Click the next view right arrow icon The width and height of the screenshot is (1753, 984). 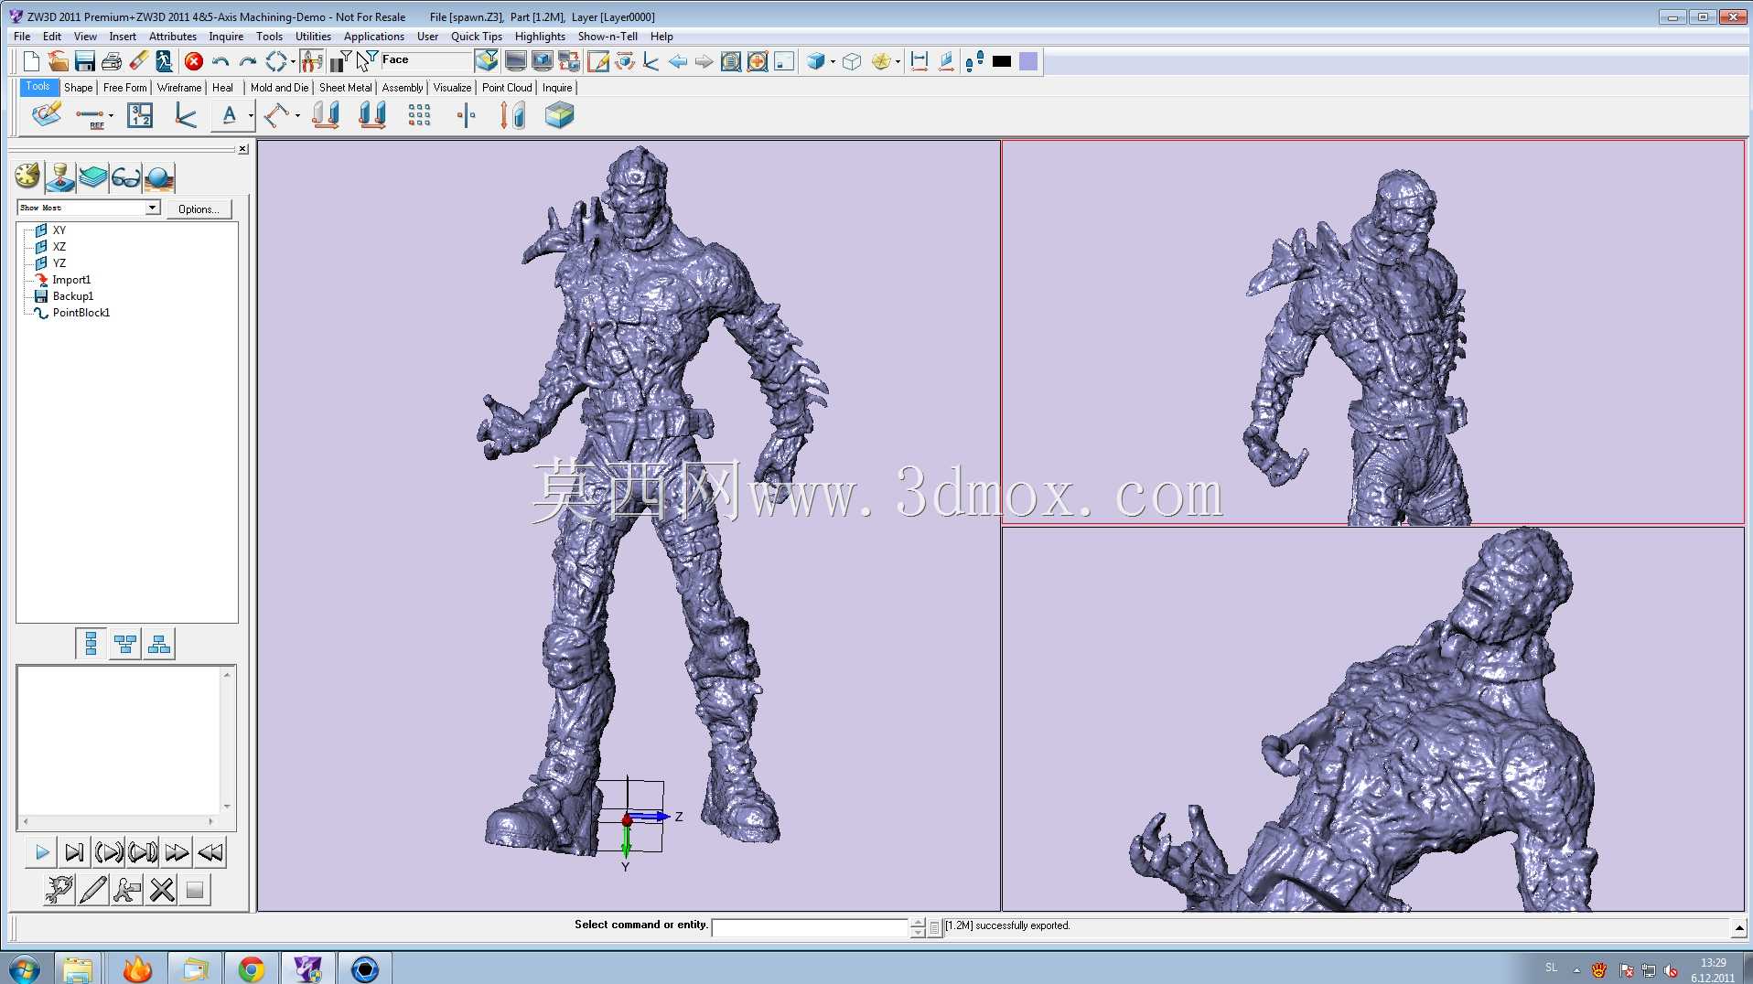[704, 61]
